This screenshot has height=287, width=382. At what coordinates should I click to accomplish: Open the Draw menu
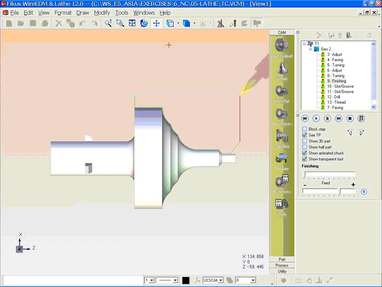pyautogui.click(x=83, y=13)
